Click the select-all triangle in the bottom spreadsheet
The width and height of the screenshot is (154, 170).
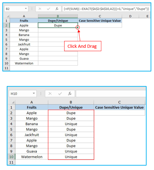pos(13,102)
